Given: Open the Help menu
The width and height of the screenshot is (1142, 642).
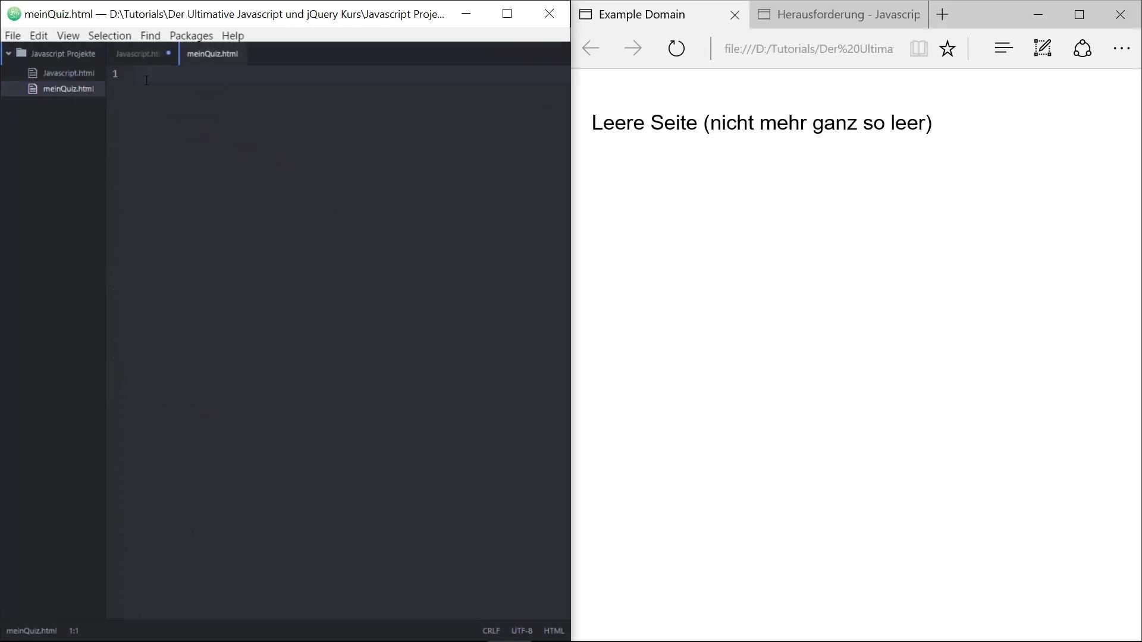Looking at the screenshot, I should 233,36.
